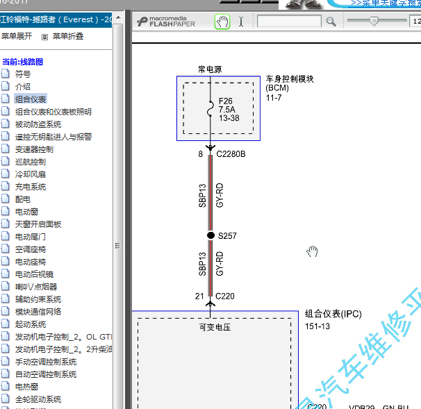This screenshot has height=409, width=421.
Task: Click 菜单展开 to expand menu
Action: point(17,36)
